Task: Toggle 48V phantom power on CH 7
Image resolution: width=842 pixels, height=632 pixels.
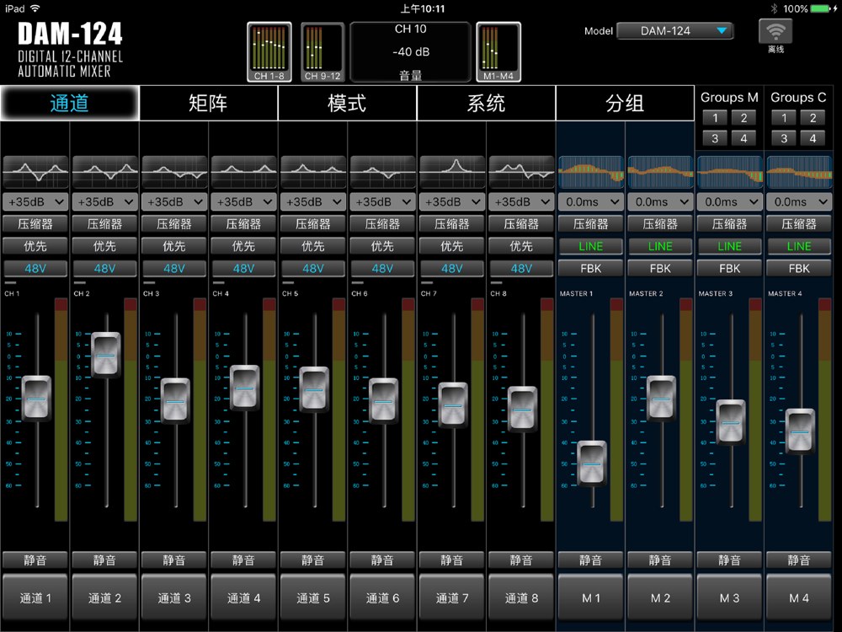Action: click(451, 268)
